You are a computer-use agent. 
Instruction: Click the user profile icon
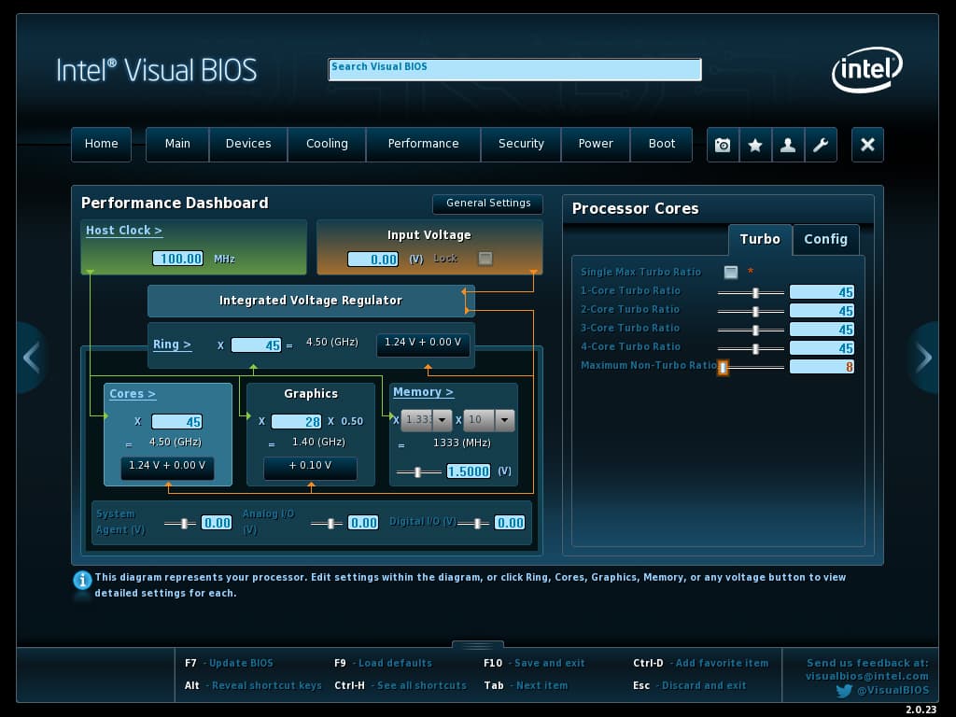click(x=788, y=145)
